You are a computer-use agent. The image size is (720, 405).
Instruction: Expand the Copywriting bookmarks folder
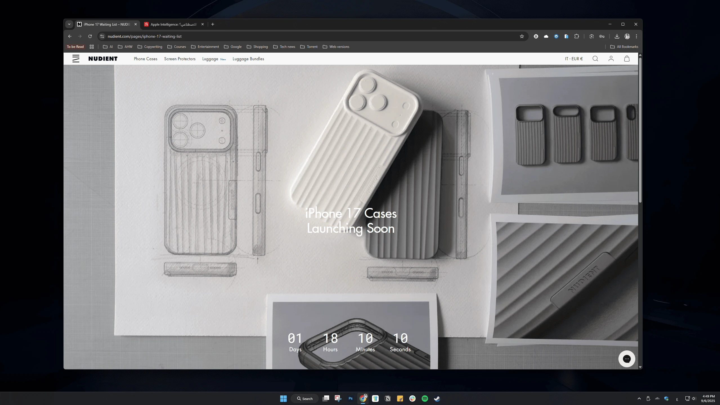point(150,47)
